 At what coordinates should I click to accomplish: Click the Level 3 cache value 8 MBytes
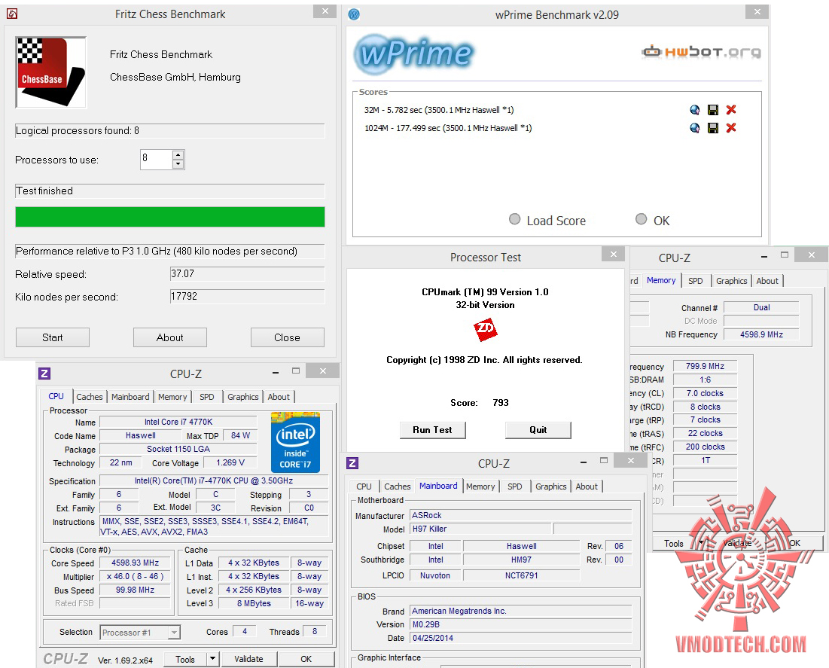tap(254, 603)
